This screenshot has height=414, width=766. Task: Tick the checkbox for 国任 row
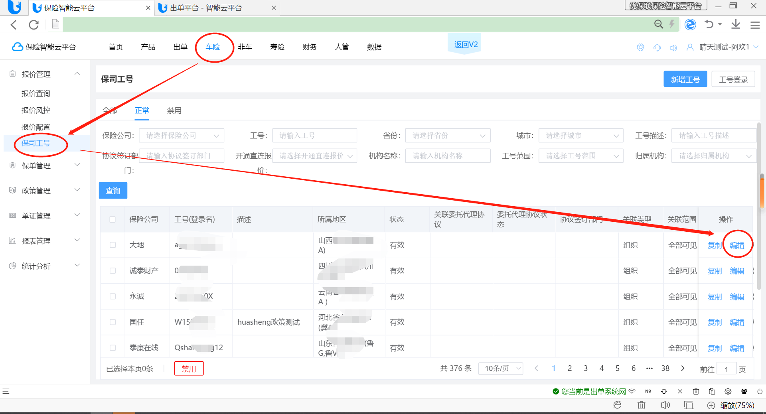coord(113,322)
